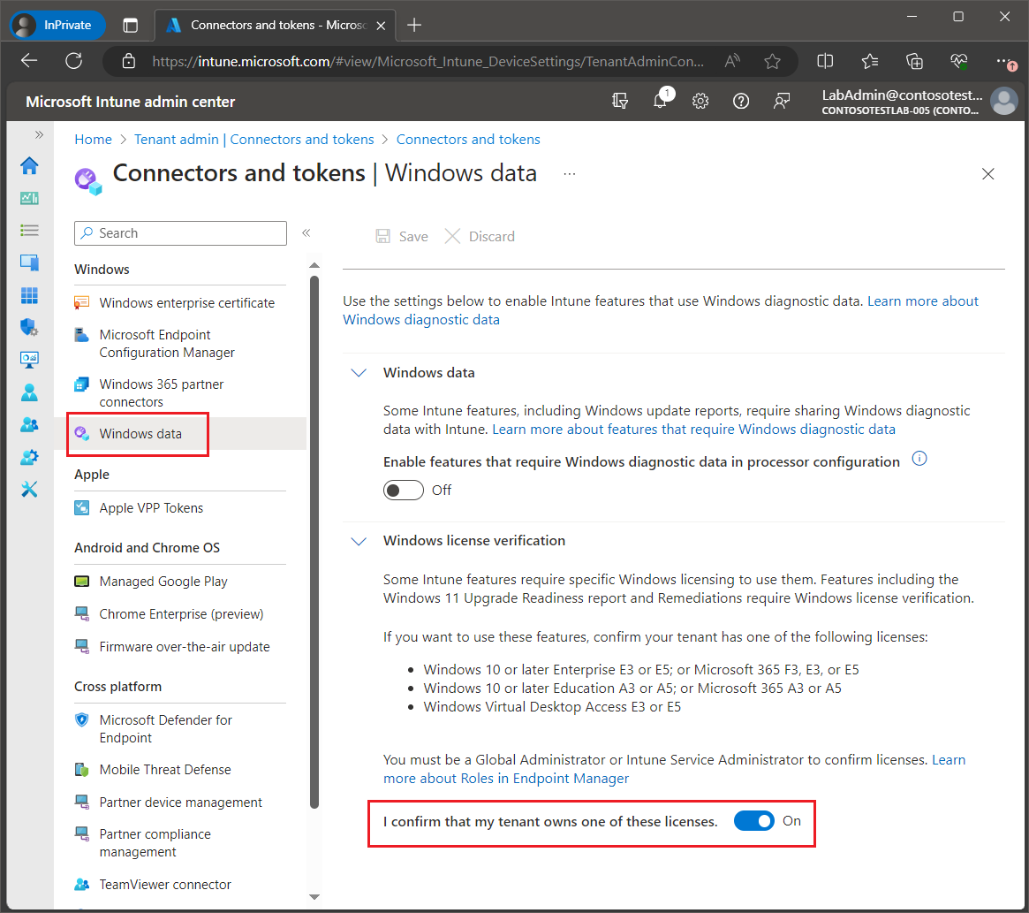Open Endpoint security shield icon in left rail
Screen dimensions: 1029x913
(x=29, y=327)
